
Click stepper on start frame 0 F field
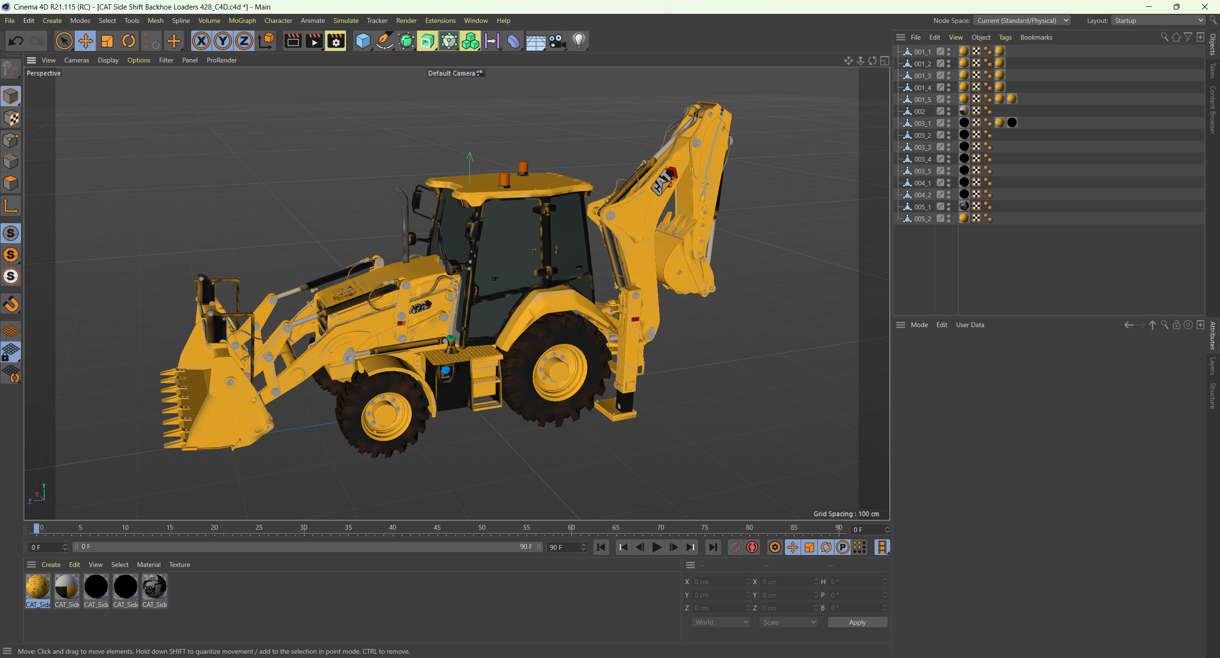pos(65,547)
